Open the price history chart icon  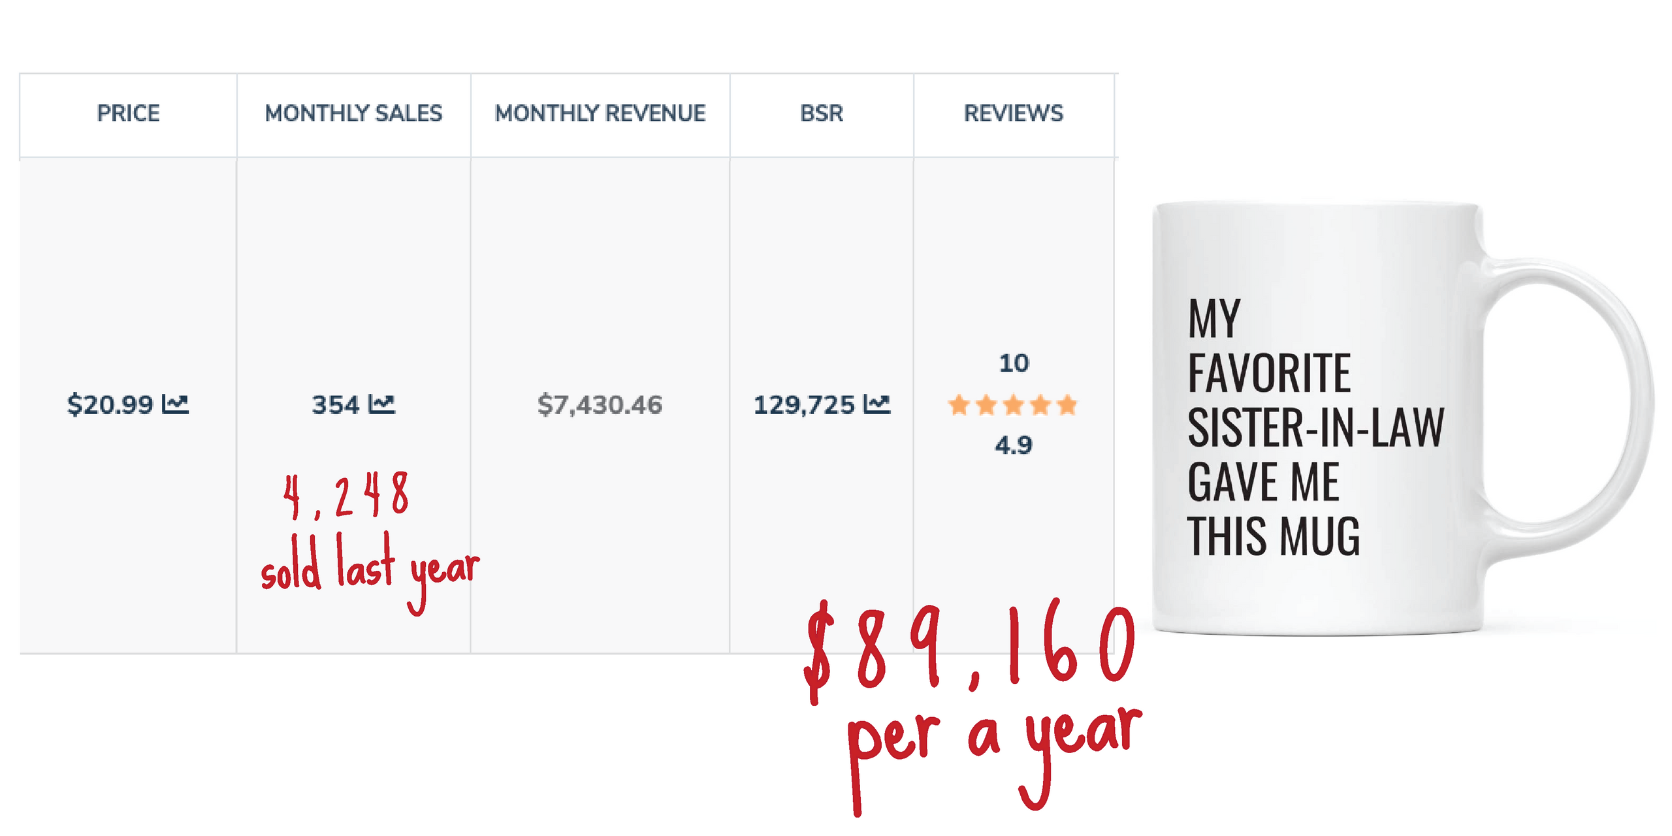(175, 404)
